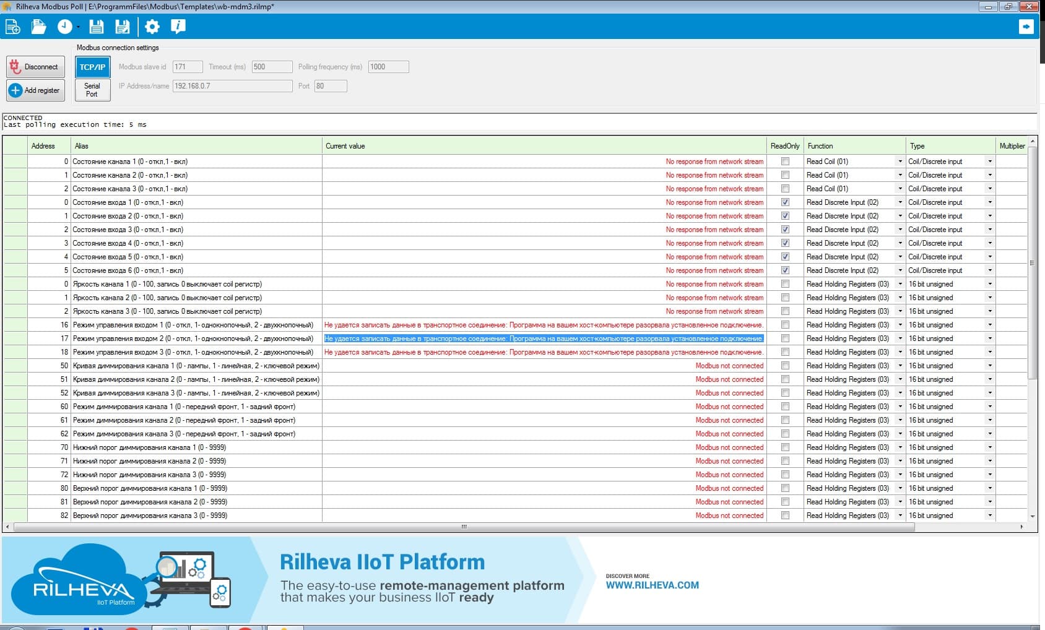1045x630 pixels.
Task: Click the Rilheva IIoT Platform banner title
Action: pos(382,562)
